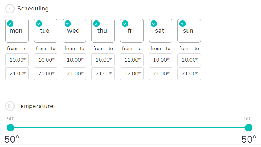Open Friday's 12:00 to-time dropdown
Image resolution: width=261 pixels, height=147 pixels.
tap(132, 73)
